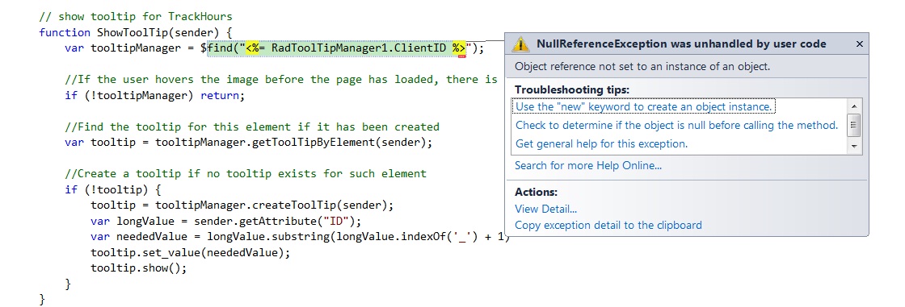Click '//Find the tooltip for this element' comment
The height and width of the screenshot is (307, 905).
coord(252,127)
